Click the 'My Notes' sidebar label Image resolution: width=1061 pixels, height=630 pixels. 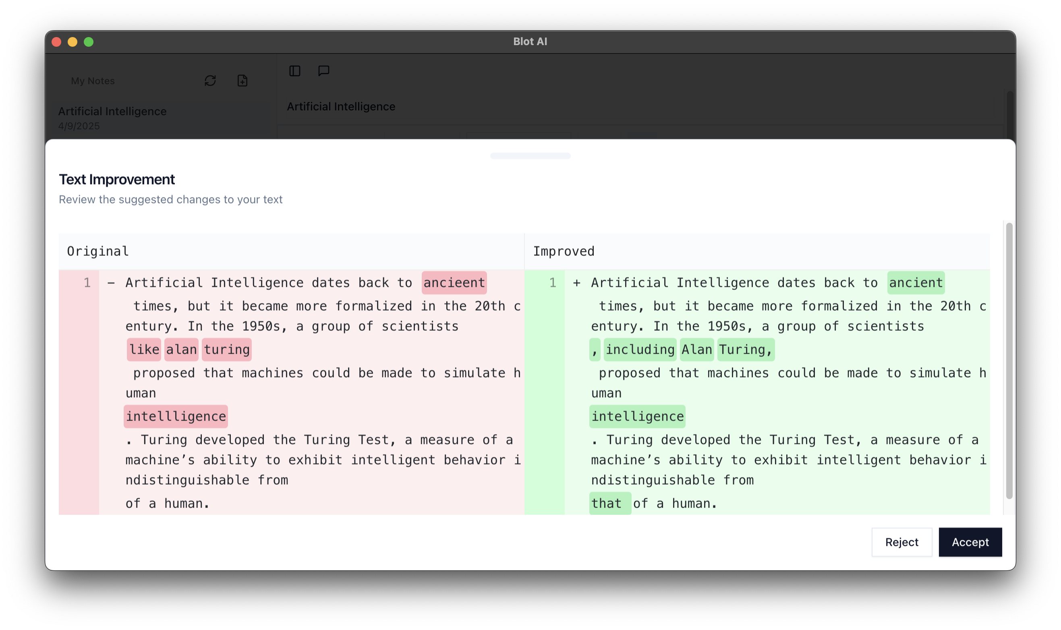(93, 81)
